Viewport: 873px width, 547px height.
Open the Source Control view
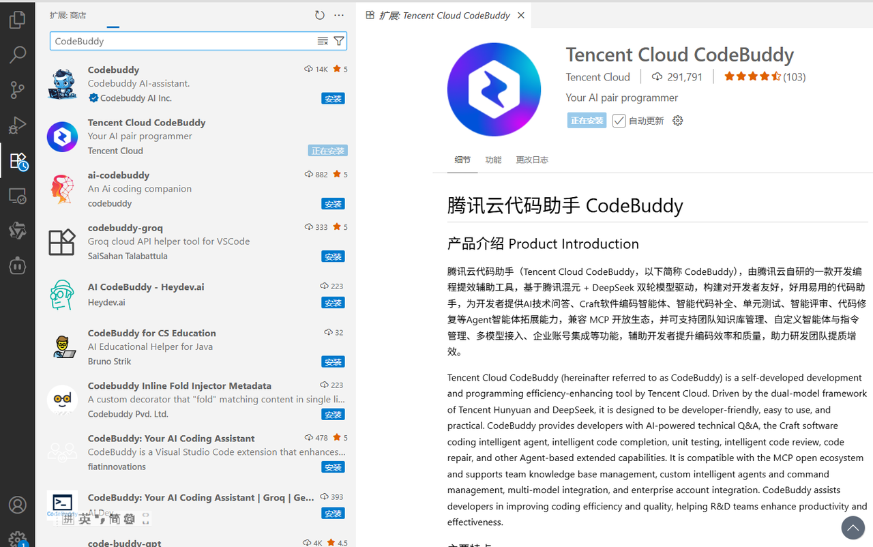[x=17, y=90]
